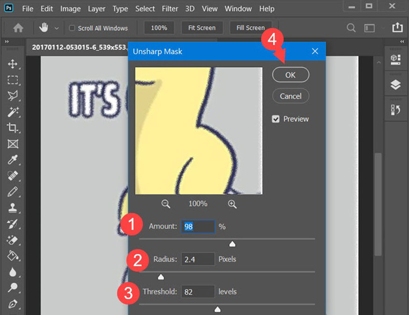The height and width of the screenshot is (315, 409).
Task: Select the History Brush tool
Action: click(13, 224)
